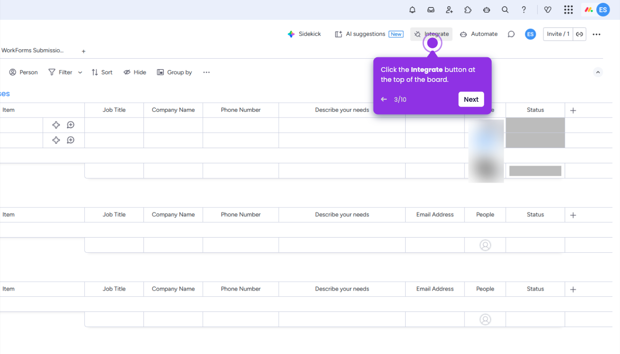This screenshot has height=354, width=620.
Task: Click first group's Status column header
Action: [535, 110]
